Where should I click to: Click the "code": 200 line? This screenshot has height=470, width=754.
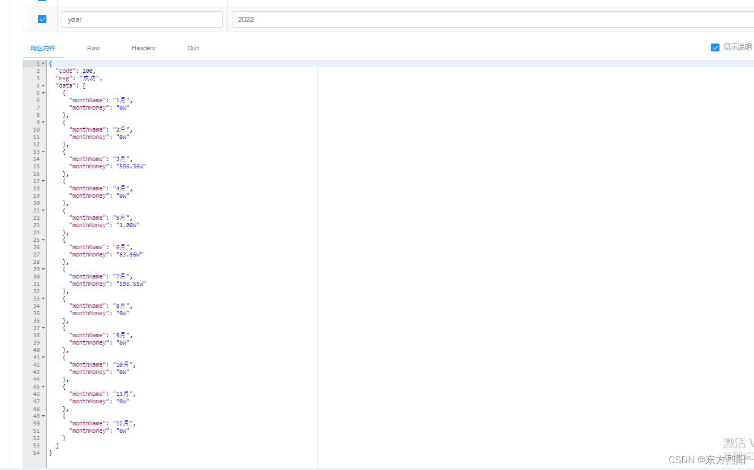coord(76,71)
